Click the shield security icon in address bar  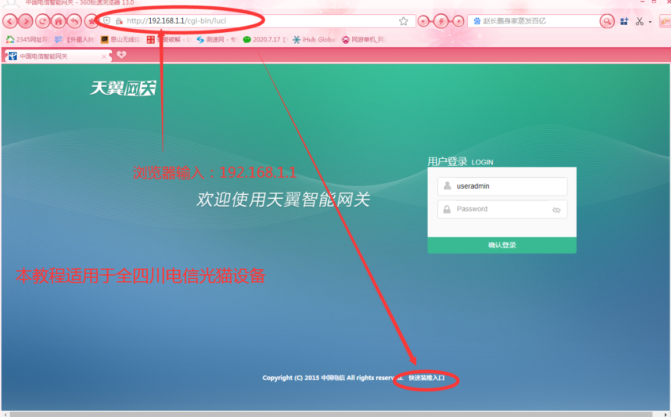pyautogui.click(x=107, y=21)
